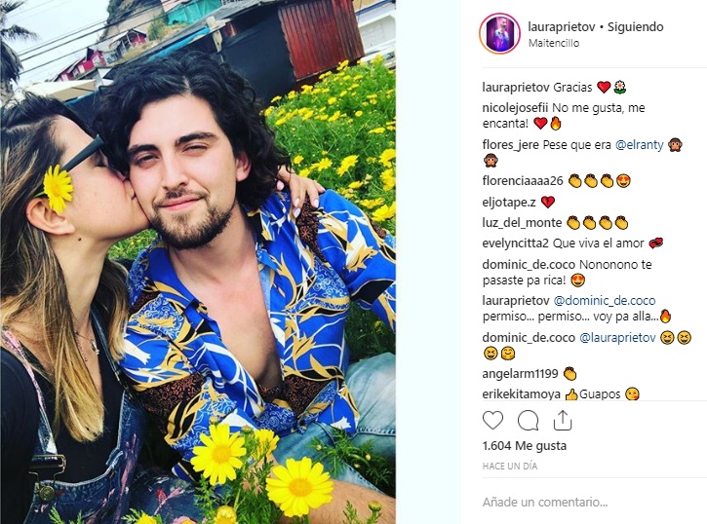Image resolution: width=707 pixels, height=524 pixels.
Task: Share the post using arrow icon
Action: (x=563, y=421)
